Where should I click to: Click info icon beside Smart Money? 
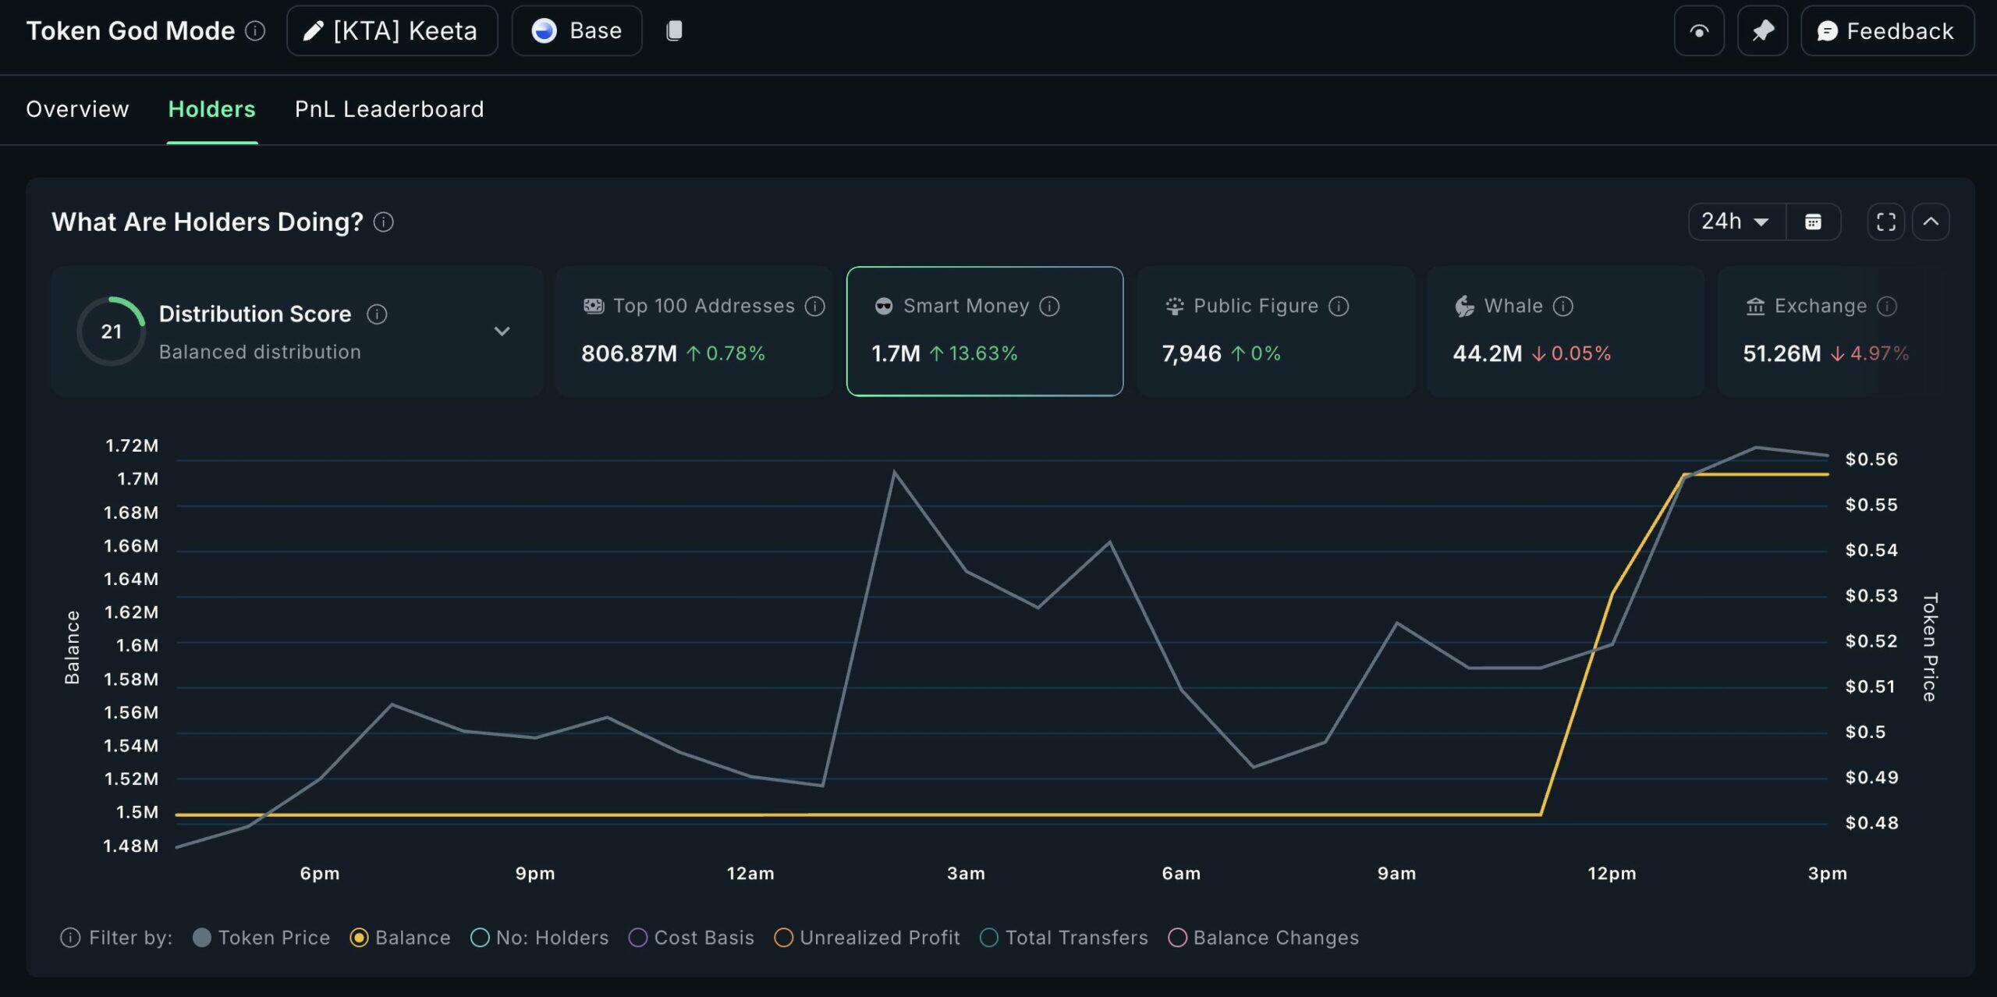pos(1049,306)
